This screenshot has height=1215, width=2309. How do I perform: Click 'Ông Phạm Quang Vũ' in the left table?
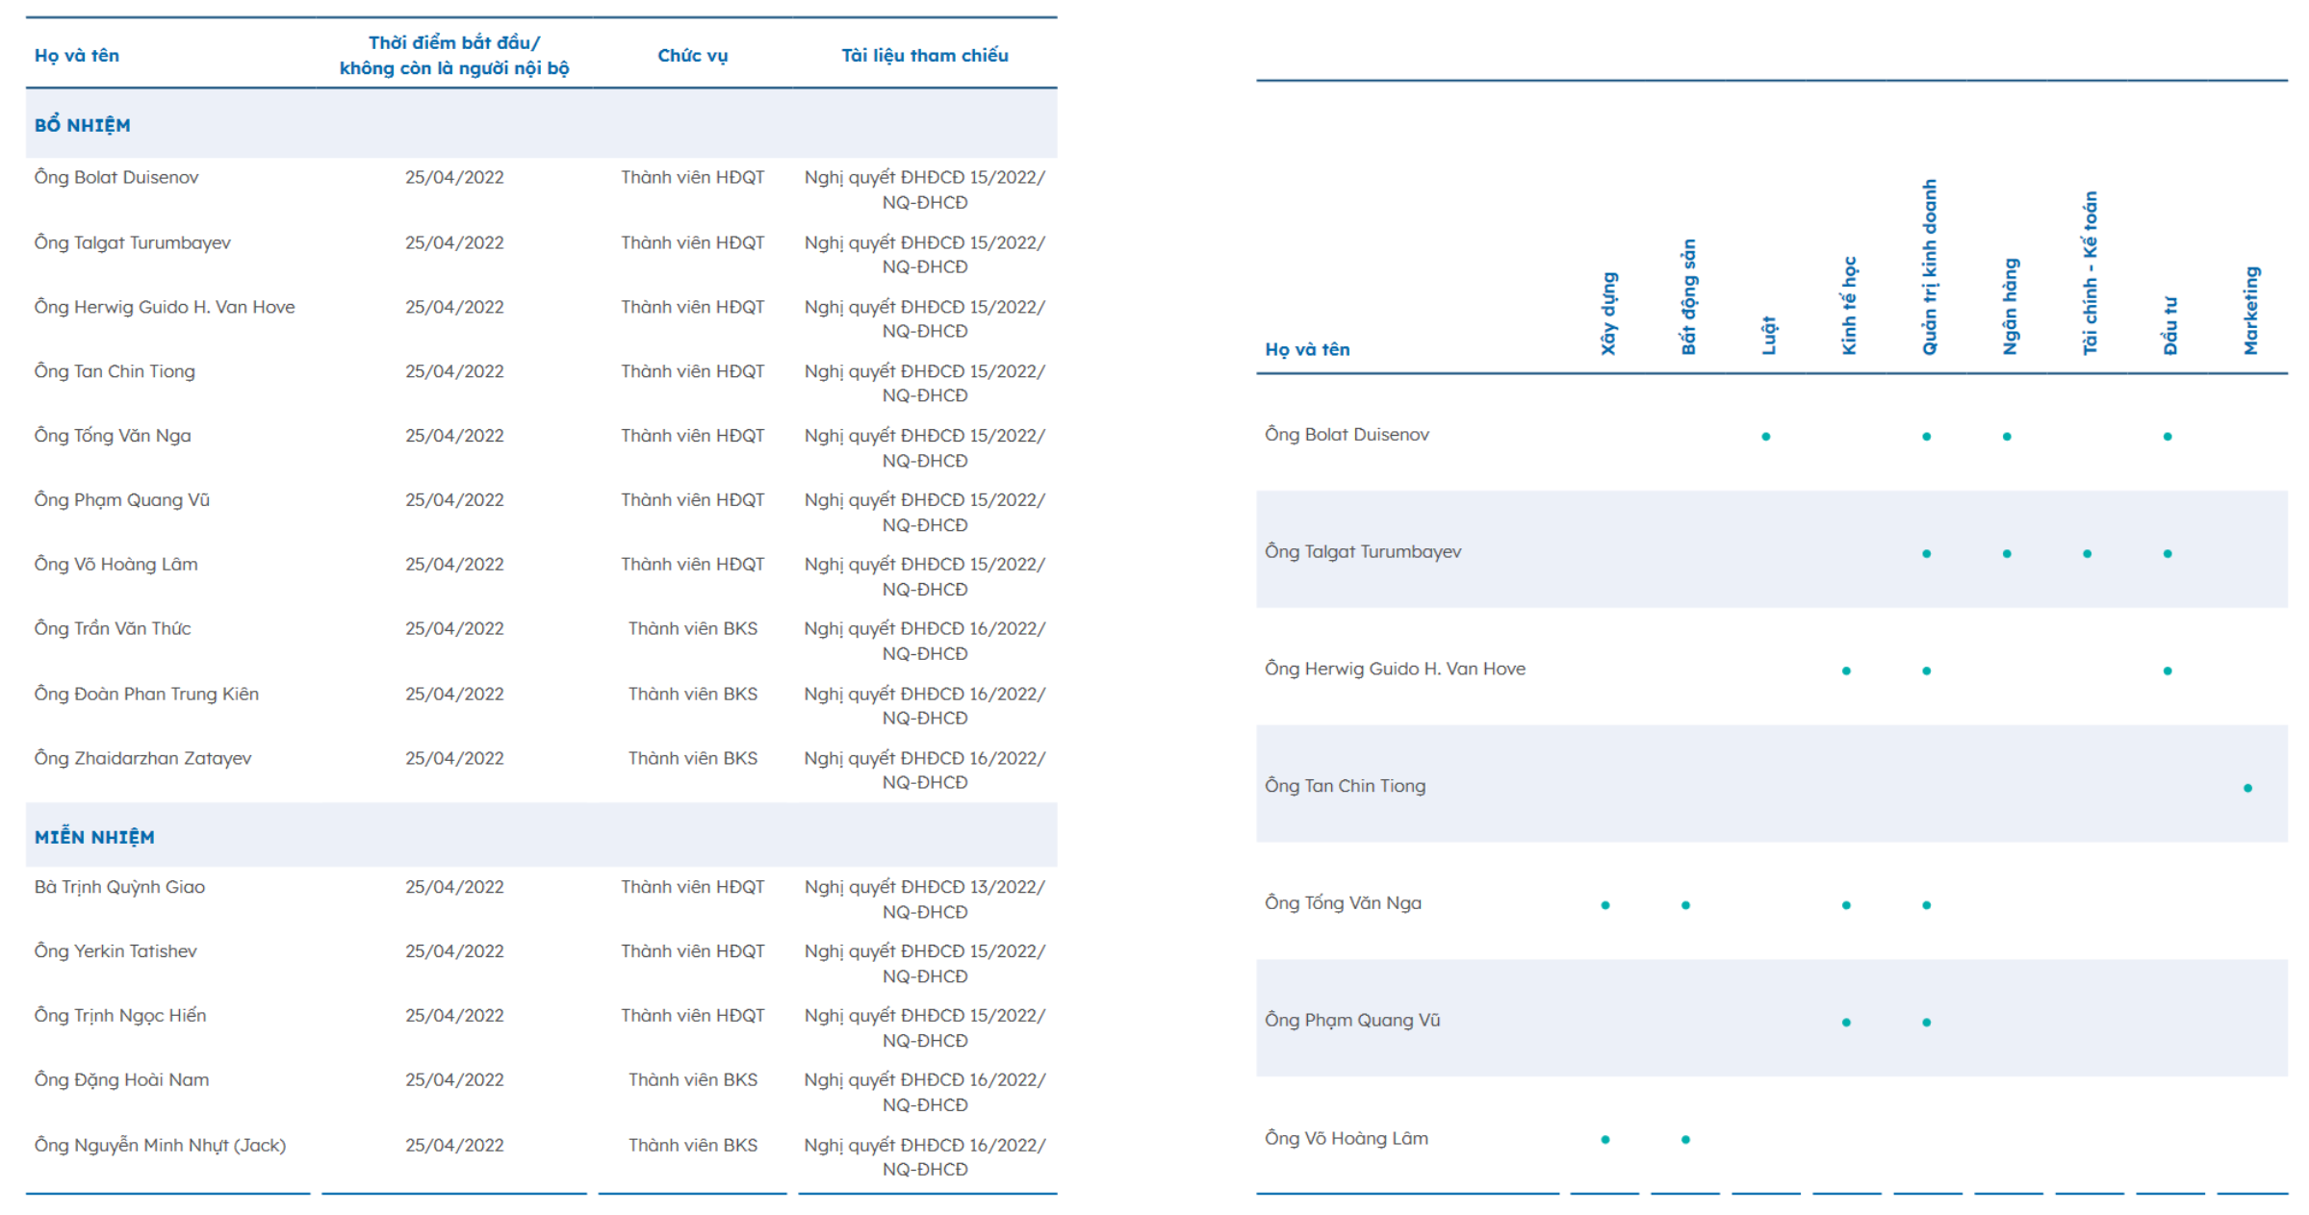pos(122,500)
